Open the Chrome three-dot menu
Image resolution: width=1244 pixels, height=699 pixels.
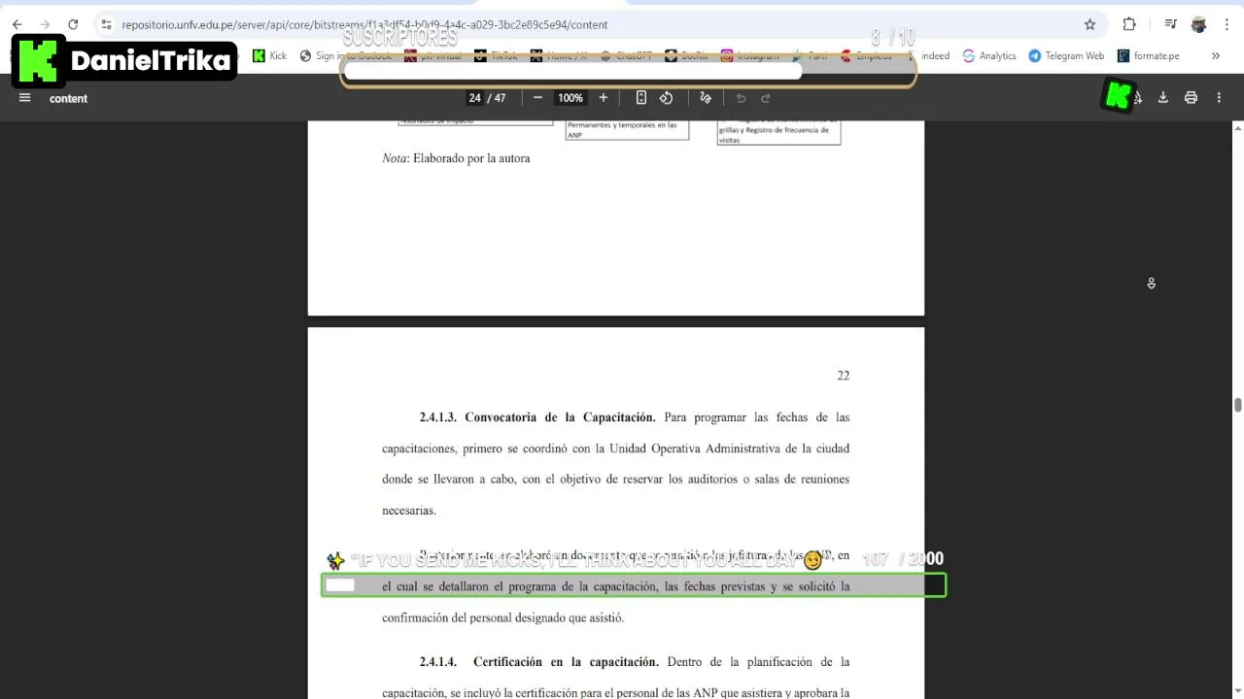pyautogui.click(x=1226, y=24)
